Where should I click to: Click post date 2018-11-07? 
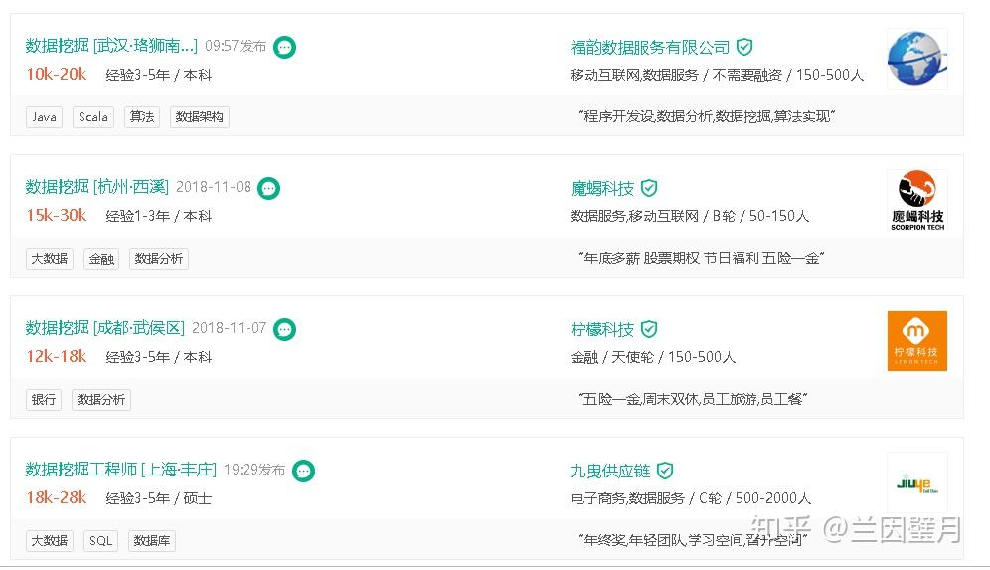coord(230,328)
